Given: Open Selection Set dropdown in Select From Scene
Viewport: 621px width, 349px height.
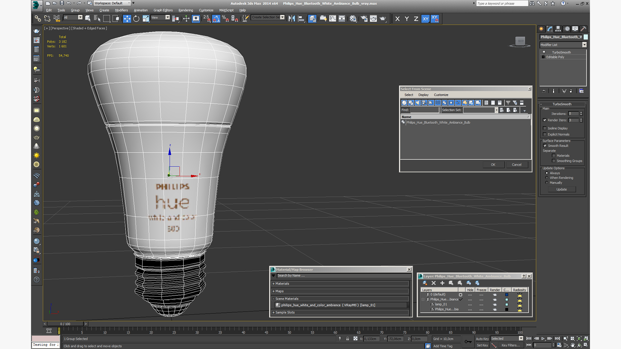Looking at the screenshot, I should click(x=496, y=110).
